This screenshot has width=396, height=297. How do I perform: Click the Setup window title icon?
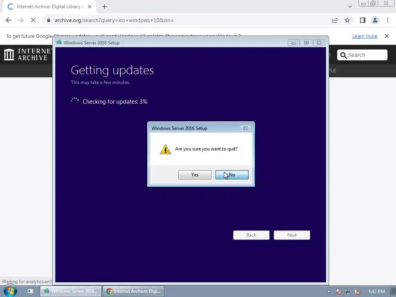59,42
